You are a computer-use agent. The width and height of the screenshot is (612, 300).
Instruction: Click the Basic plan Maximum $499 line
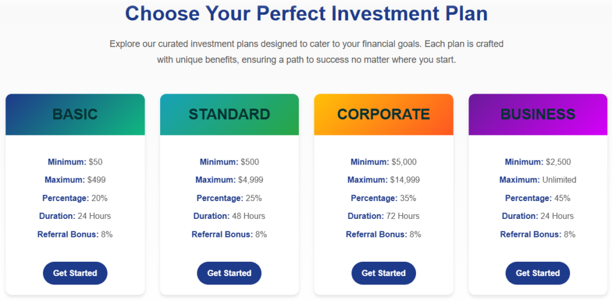75,180
